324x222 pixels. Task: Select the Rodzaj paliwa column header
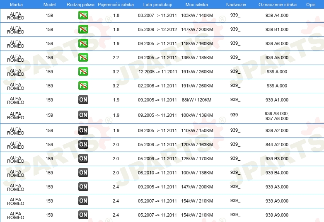(x=80, y=5)
